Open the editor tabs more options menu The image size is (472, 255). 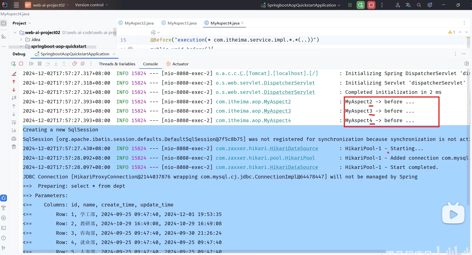pyautogui.click(x=464, y=23)
